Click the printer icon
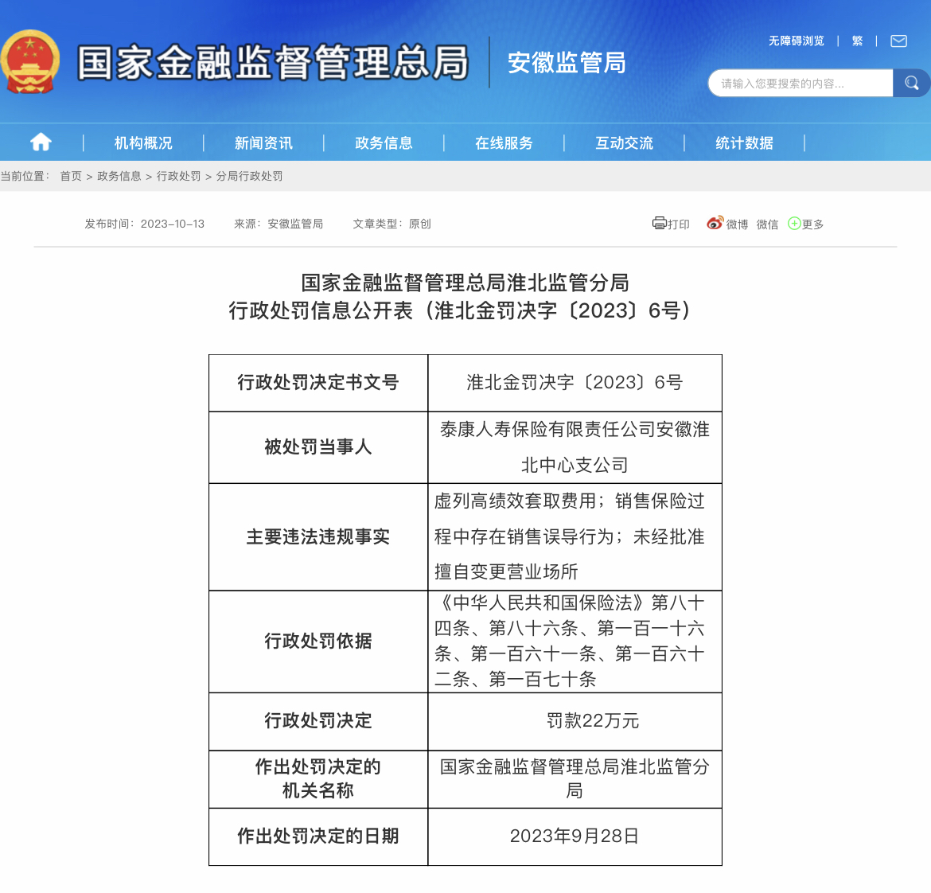Viewport: 931px width, 893px height. click(x=659, y=223)
